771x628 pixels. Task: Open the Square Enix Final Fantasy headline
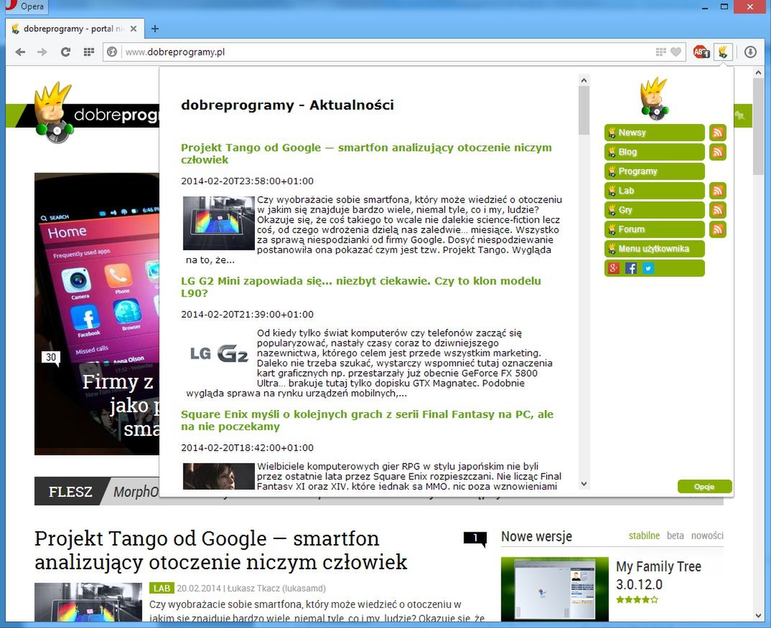(368, 420)
